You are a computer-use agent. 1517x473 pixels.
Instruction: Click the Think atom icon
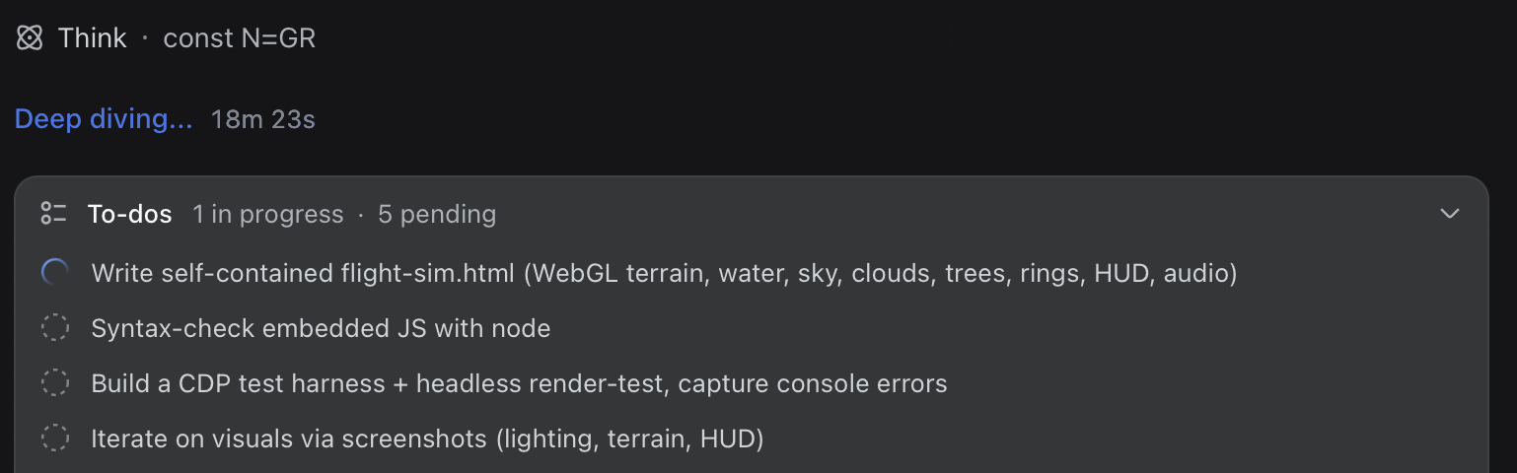pos(30,38)
